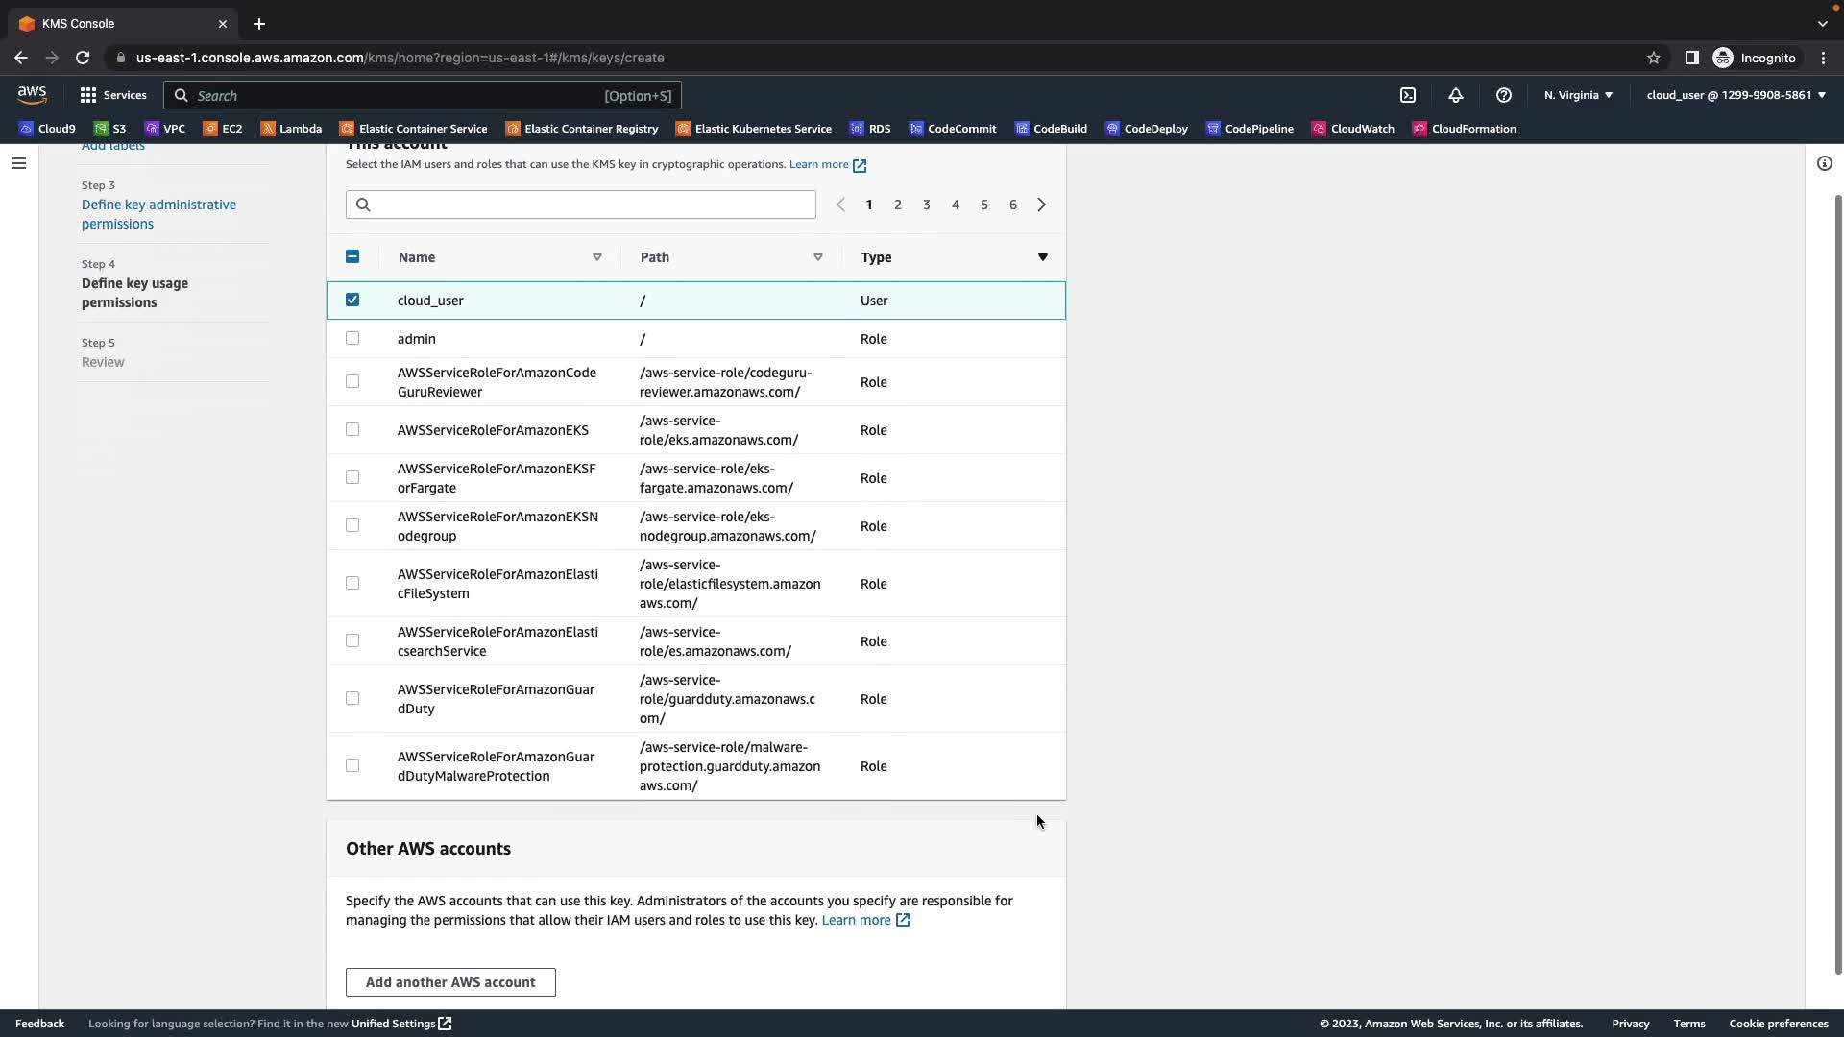The height and width of the screenshot is (1037, 1844).
Task: Open the N. Virginia region dropdown
Action: [1578, 95]
